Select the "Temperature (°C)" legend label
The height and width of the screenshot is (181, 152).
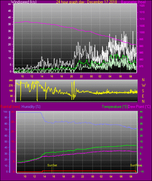coord(115,107)
